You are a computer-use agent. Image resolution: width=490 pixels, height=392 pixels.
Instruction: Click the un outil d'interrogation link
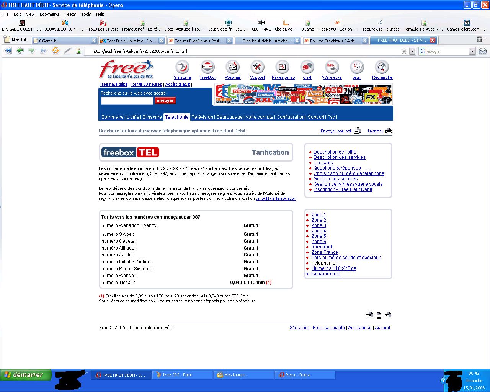(276, 198)
